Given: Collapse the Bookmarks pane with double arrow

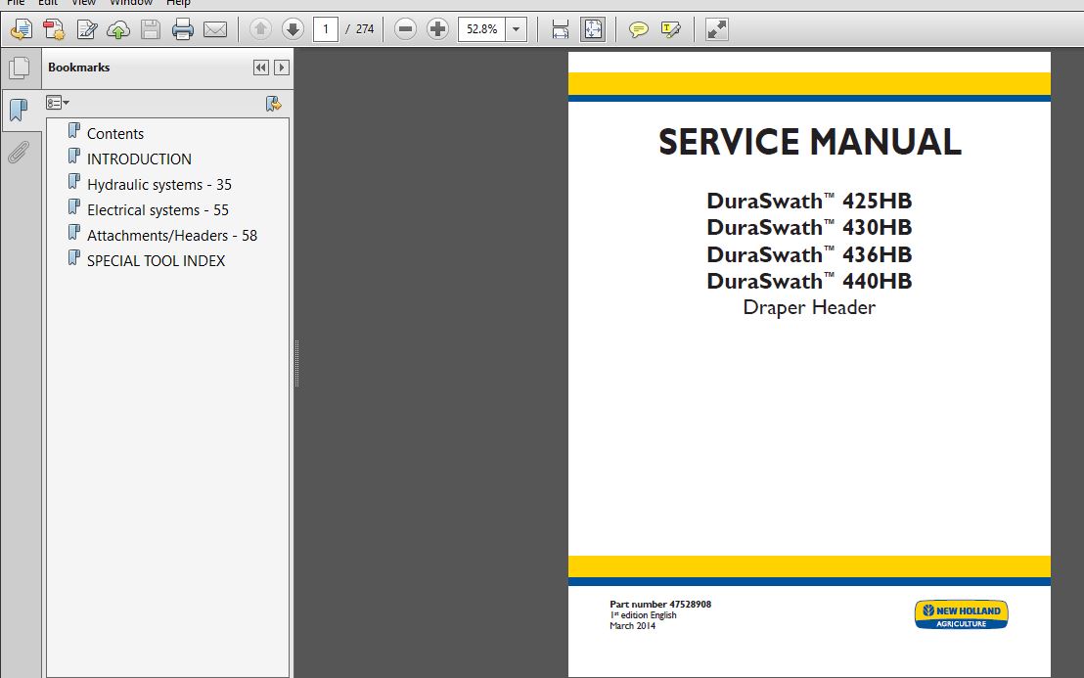Looking at the screenshot, I should pyautogui.click(x=260, y=68).
